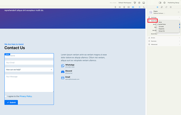Click the Success checkmark circle icon
The width and height of the screenshot is (181, 115).
click(x=149, y=41)
